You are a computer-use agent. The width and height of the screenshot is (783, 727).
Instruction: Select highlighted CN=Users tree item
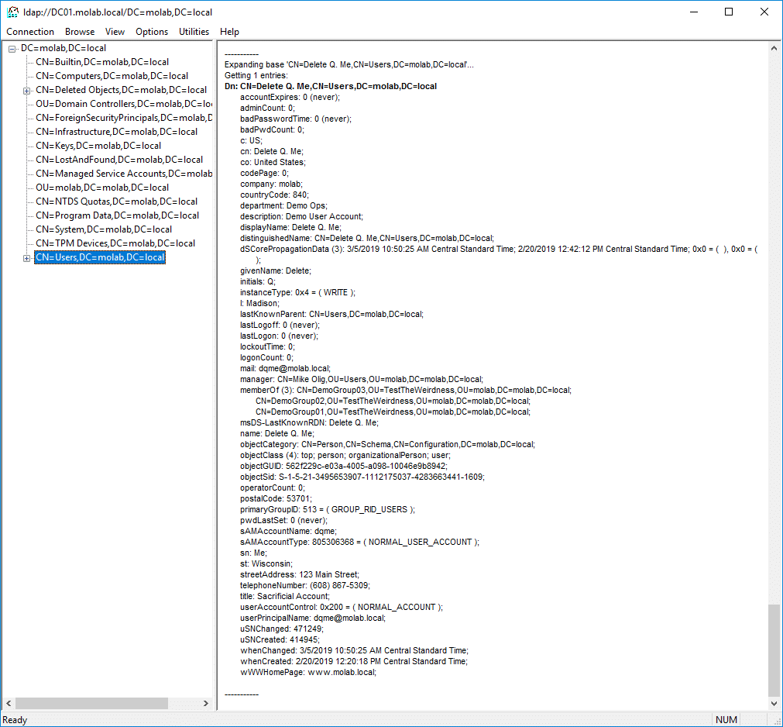(100, 258)
